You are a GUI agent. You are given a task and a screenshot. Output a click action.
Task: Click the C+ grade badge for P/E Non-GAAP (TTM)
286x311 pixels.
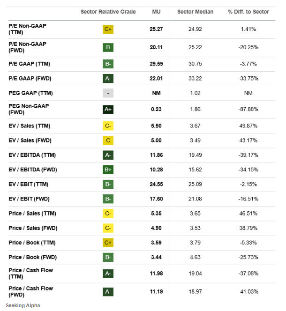(x=108, y=30)
